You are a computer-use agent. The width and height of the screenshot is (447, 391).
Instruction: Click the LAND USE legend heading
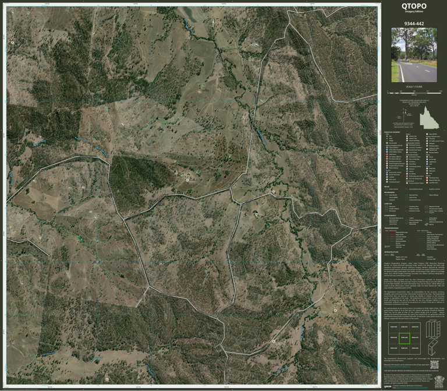click(x=388, y=204)
